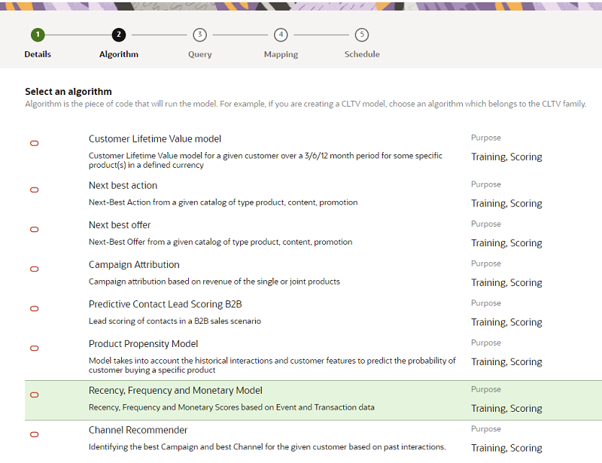The width and height of the screenshot is (602, 463).
Task: Click the Details step label
Action: 38,54
